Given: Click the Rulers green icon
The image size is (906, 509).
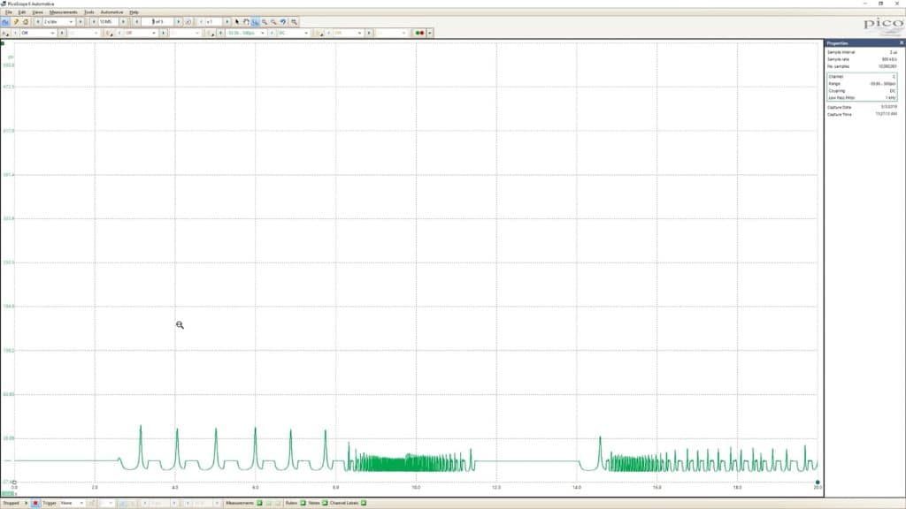Looking at the screenshot, I should point(303,503).
